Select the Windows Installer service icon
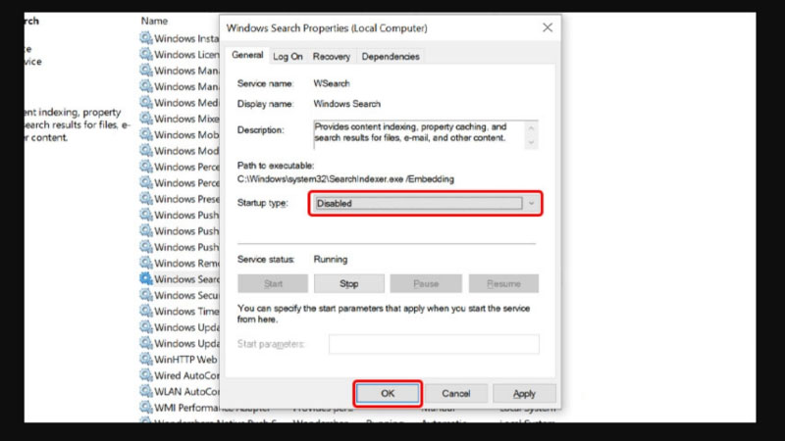Viewport: 785px width, 441px height. (146, 38)
